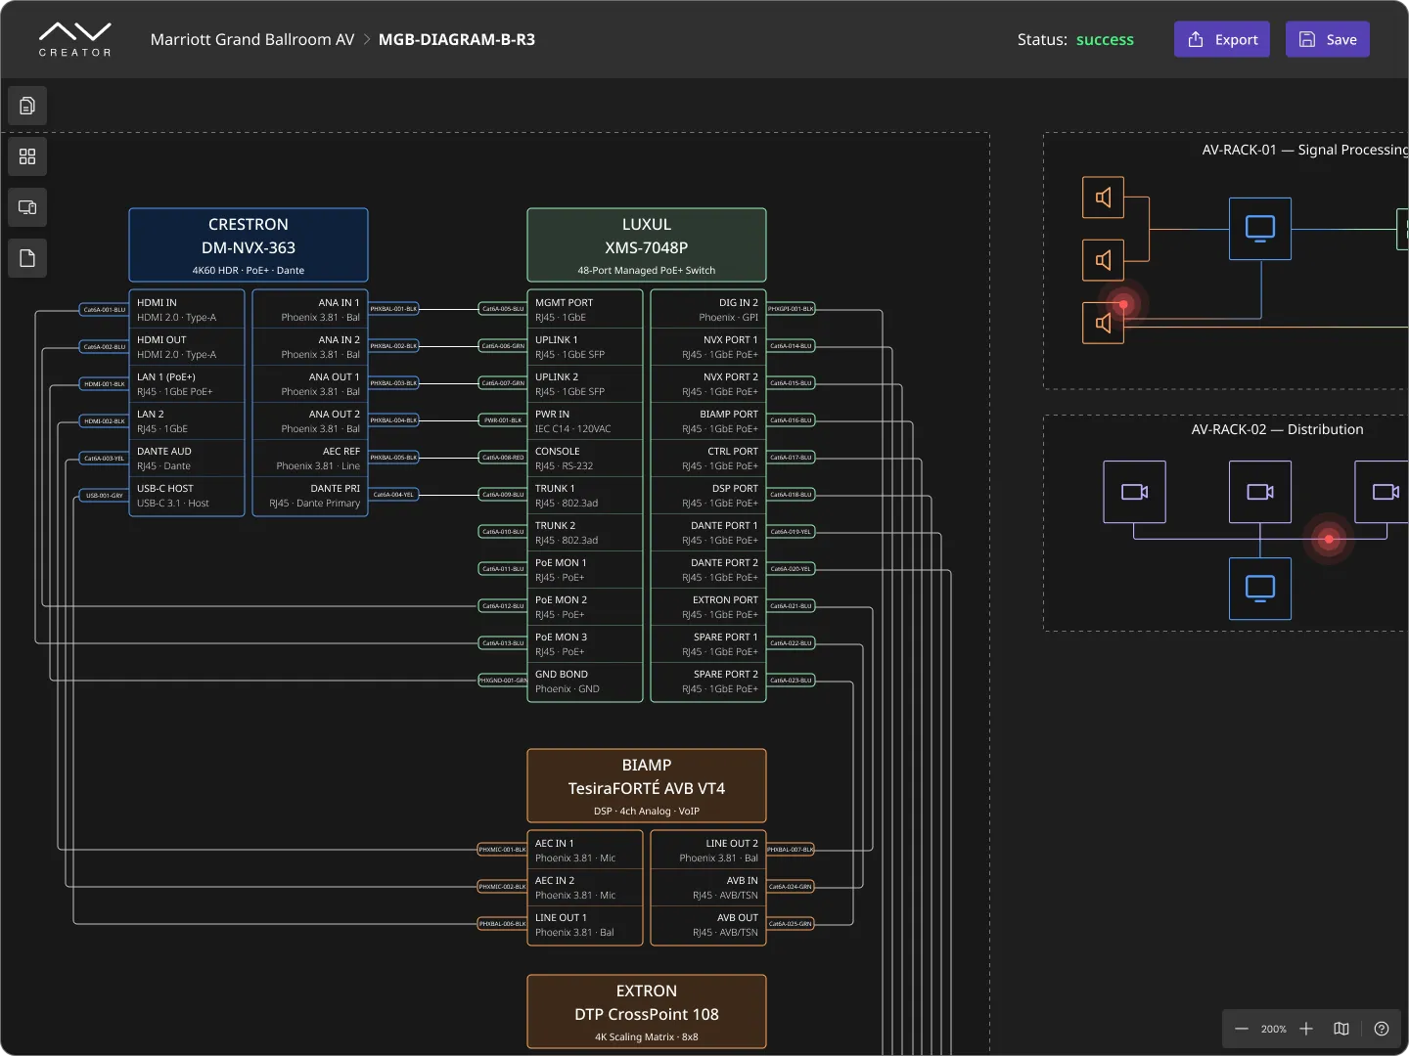Zoom out with the minus icon
1409x1056 pixels.
[1242, 1029]
